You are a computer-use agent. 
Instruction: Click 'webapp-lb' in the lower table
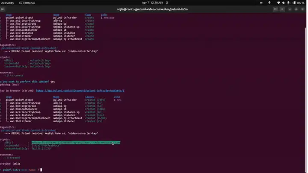click(60, 109)
